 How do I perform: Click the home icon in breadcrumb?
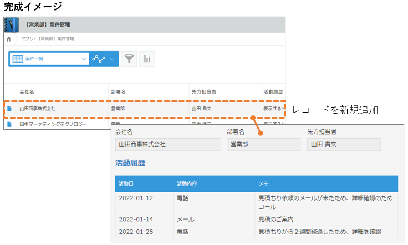pos(9,39)
